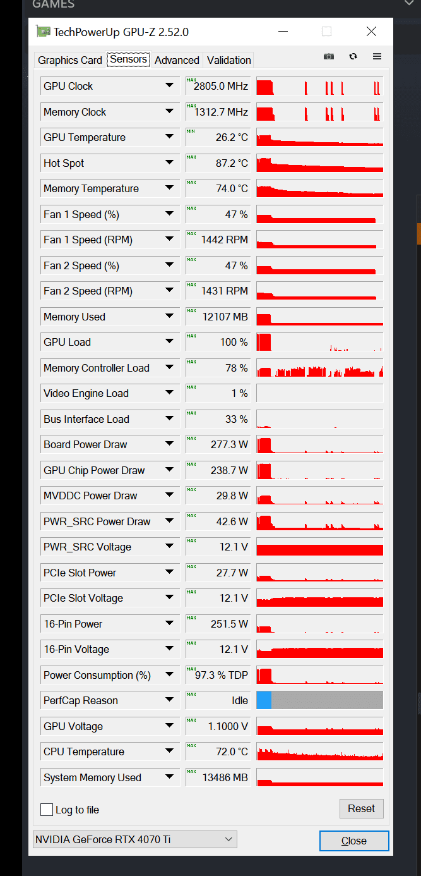
Task: Open the hamburger menu icon
Action: coord(377,56)
